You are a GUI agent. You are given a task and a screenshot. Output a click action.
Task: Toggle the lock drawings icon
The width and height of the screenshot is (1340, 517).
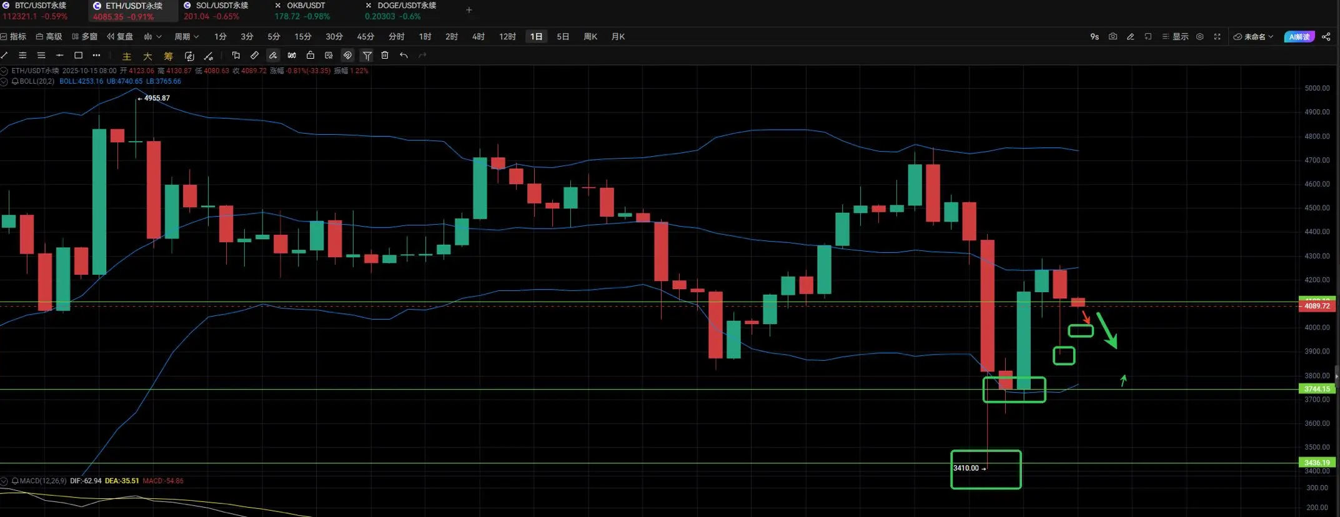click(x=310, y=56)
